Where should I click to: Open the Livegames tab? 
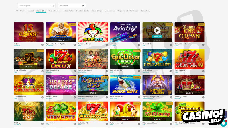[110, 11]
